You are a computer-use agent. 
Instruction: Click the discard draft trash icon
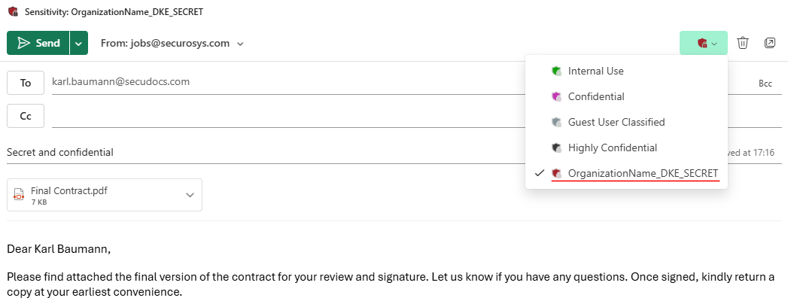[742, 43]
